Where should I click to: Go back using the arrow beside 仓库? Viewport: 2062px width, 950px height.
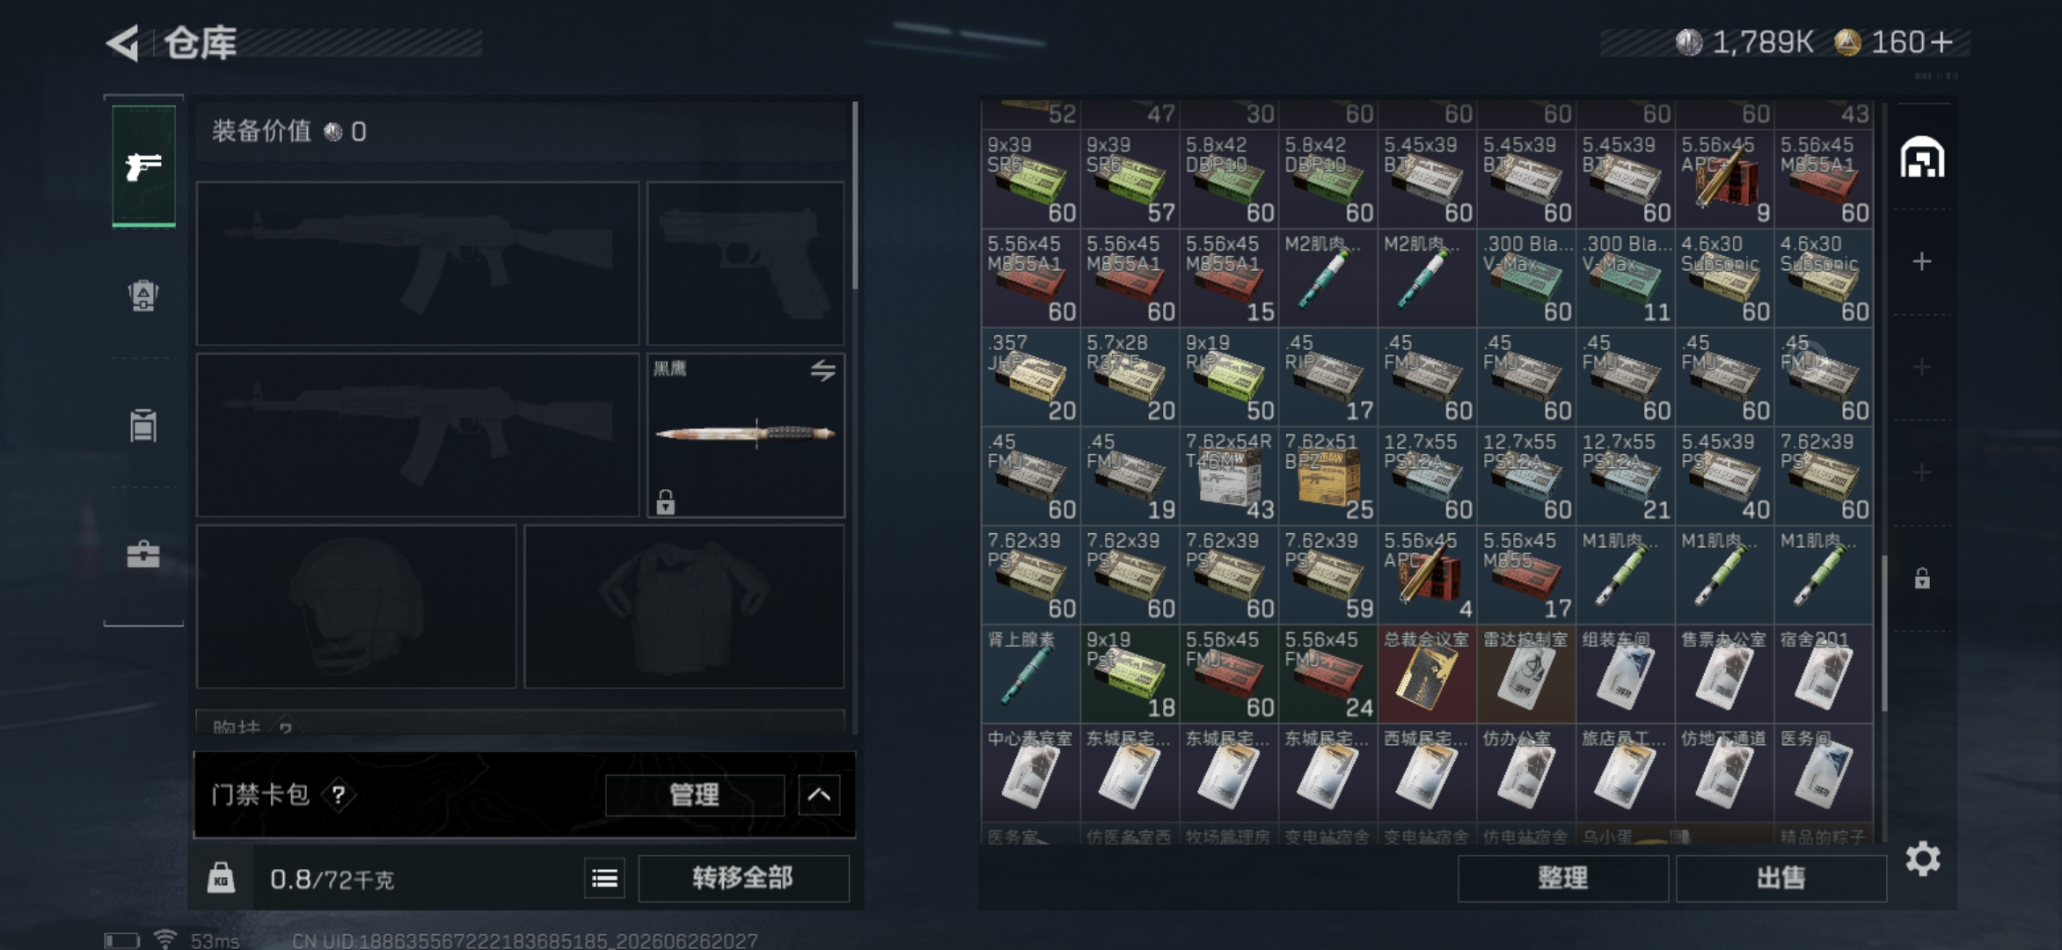(x=123, y=42)
